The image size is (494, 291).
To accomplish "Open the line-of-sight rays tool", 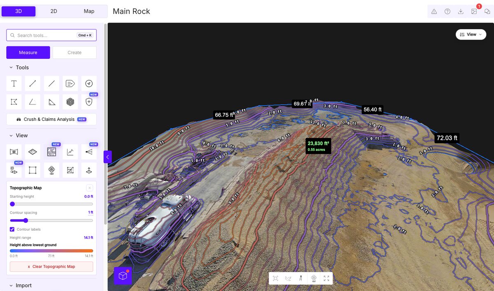I will (x=89, y=152).
